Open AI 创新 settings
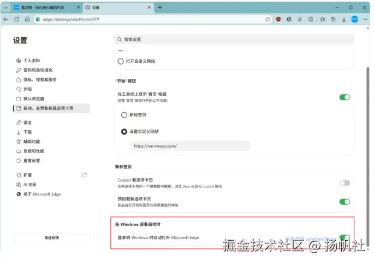This screenshot has height=262, width=374. click(x=51, y=184)
